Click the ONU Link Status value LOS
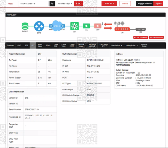 coord(89,101)
